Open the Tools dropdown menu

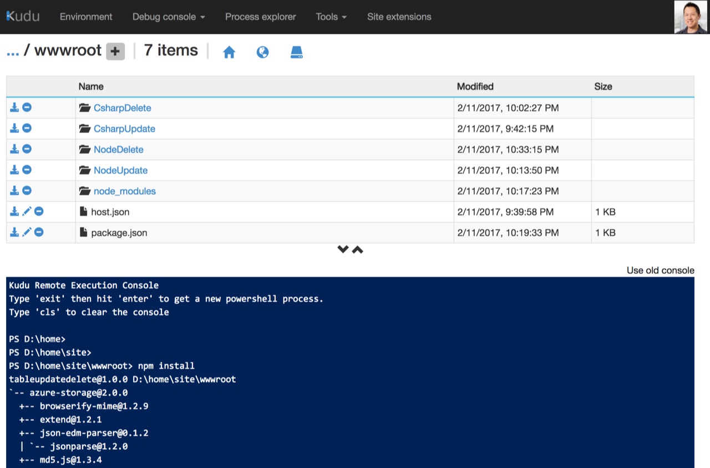click(331, 17)
